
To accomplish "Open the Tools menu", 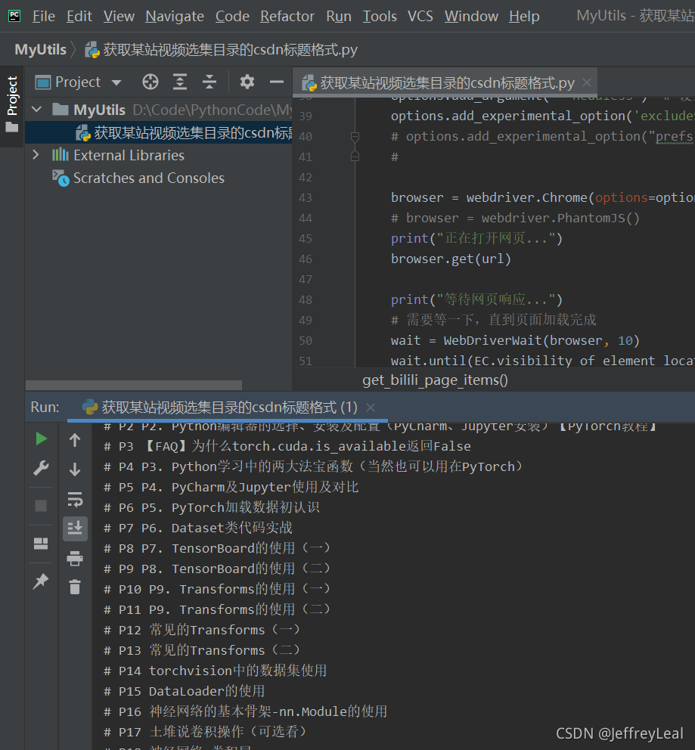I will [x=380, y=17].
